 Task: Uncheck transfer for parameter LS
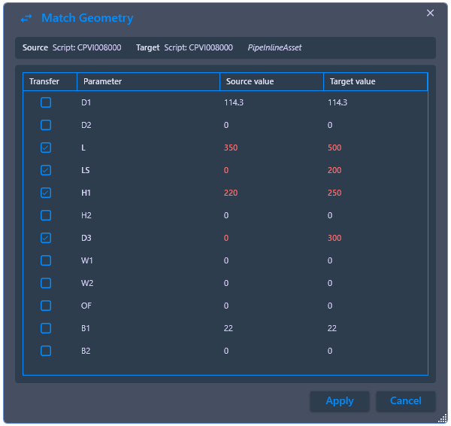point(46,170)
